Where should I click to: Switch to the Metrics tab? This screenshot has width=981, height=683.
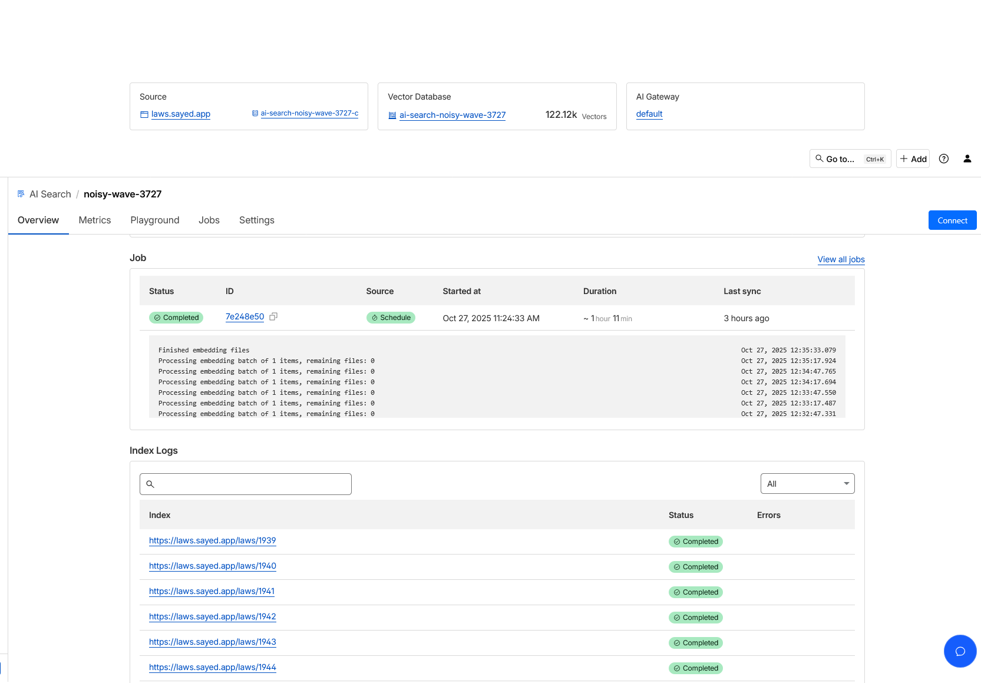click(95, 220)
